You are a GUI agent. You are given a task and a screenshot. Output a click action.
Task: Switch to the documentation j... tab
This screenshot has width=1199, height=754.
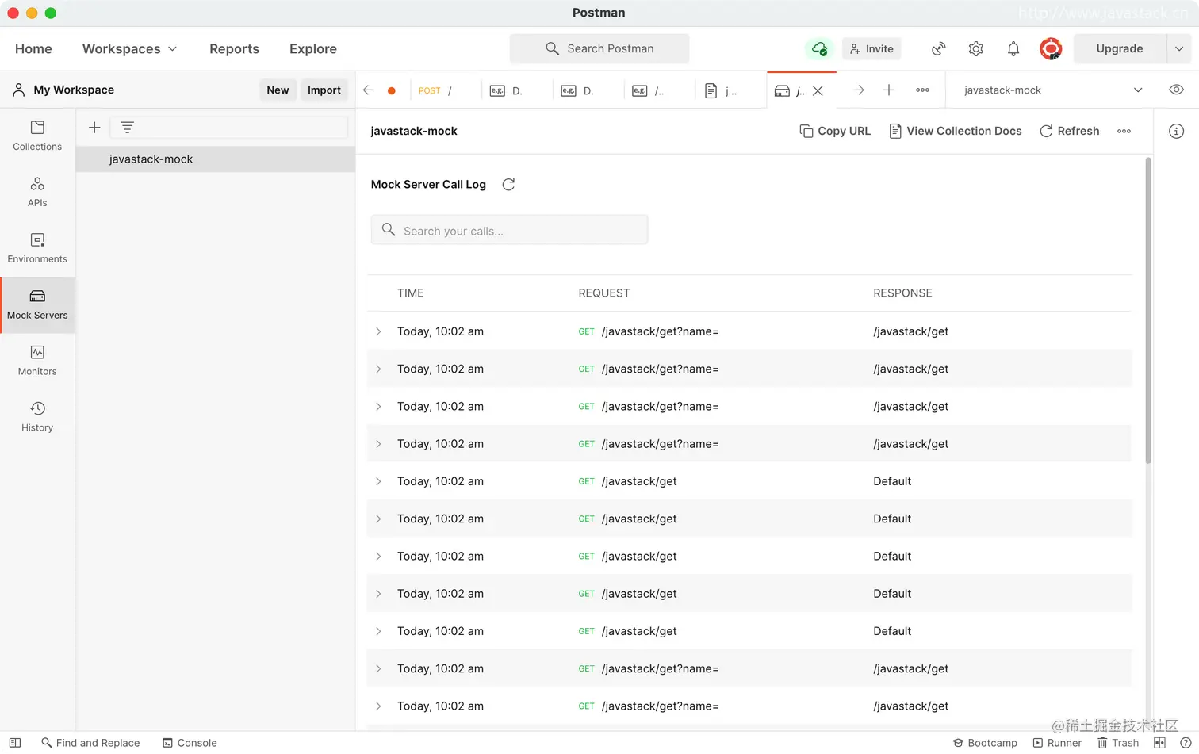[x=730, y=90]
